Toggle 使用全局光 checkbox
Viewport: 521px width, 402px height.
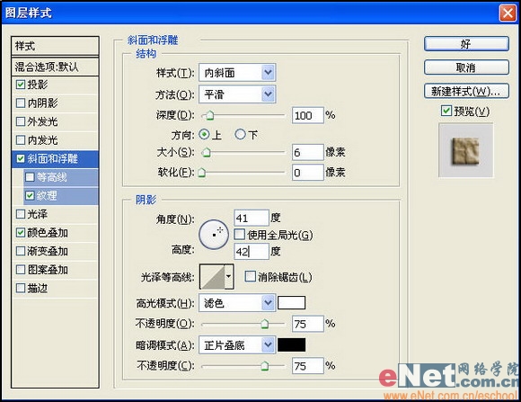(x=239, y=235)
